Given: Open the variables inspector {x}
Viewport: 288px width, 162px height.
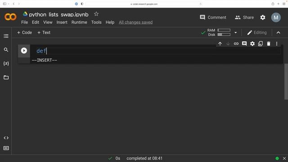Looking at the screenshot, I should 6,63.
